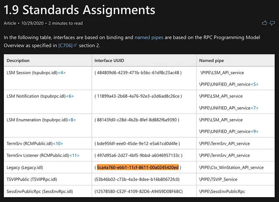
Task: Click \PIPE\Ctx_WinStation_API_service pipe name
Action: coord(231,168)
